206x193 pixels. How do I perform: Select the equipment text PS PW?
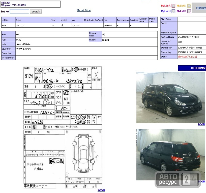[23, 49]
